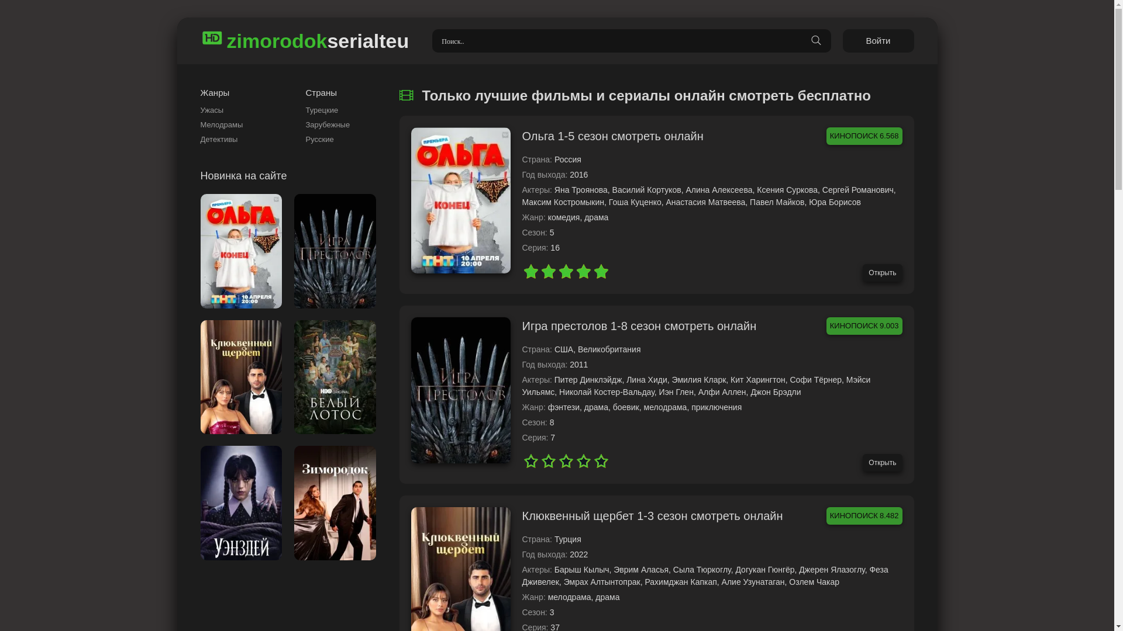Image resolution: width=1123 pixels, height=631 pixels.
Task: Click the КИНОПОИСК 6.568 badge
Action: [x=864, y=136]
